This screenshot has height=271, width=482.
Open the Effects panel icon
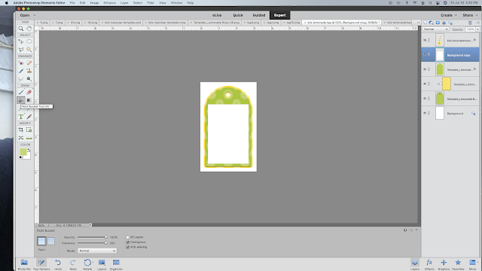click(x=429, y=264)
